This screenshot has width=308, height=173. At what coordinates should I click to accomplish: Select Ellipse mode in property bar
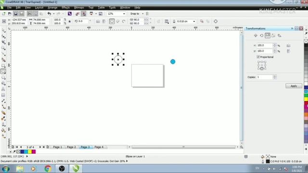[x=112, y=21]
